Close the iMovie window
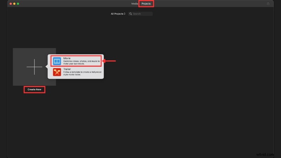This screenshot has width=281, height=158. pos(11,4)
